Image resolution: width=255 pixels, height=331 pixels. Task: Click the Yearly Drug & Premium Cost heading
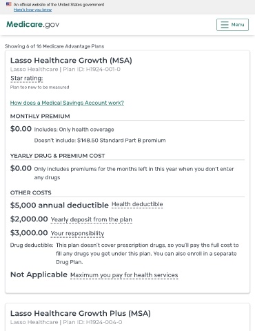coord(58,156)
